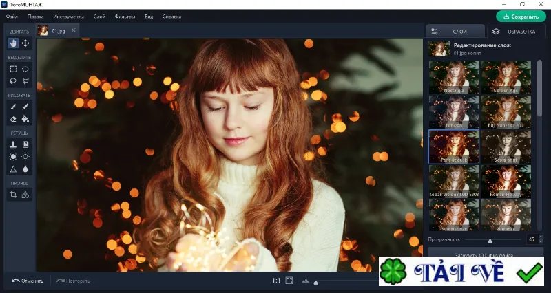Apply the London filter preset

tap(454, 112)
